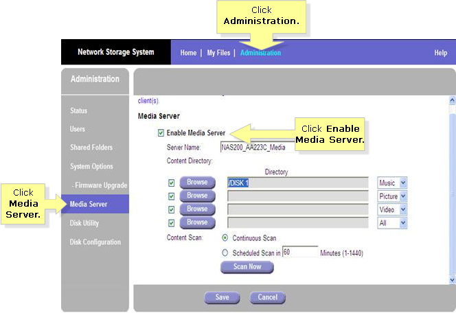
Task: Click the /DISK 1 directory field
Action: click(298, 183)
